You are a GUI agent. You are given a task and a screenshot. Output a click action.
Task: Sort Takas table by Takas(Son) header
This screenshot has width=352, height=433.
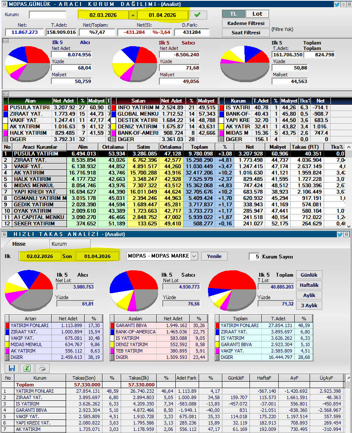coord(84,378)
